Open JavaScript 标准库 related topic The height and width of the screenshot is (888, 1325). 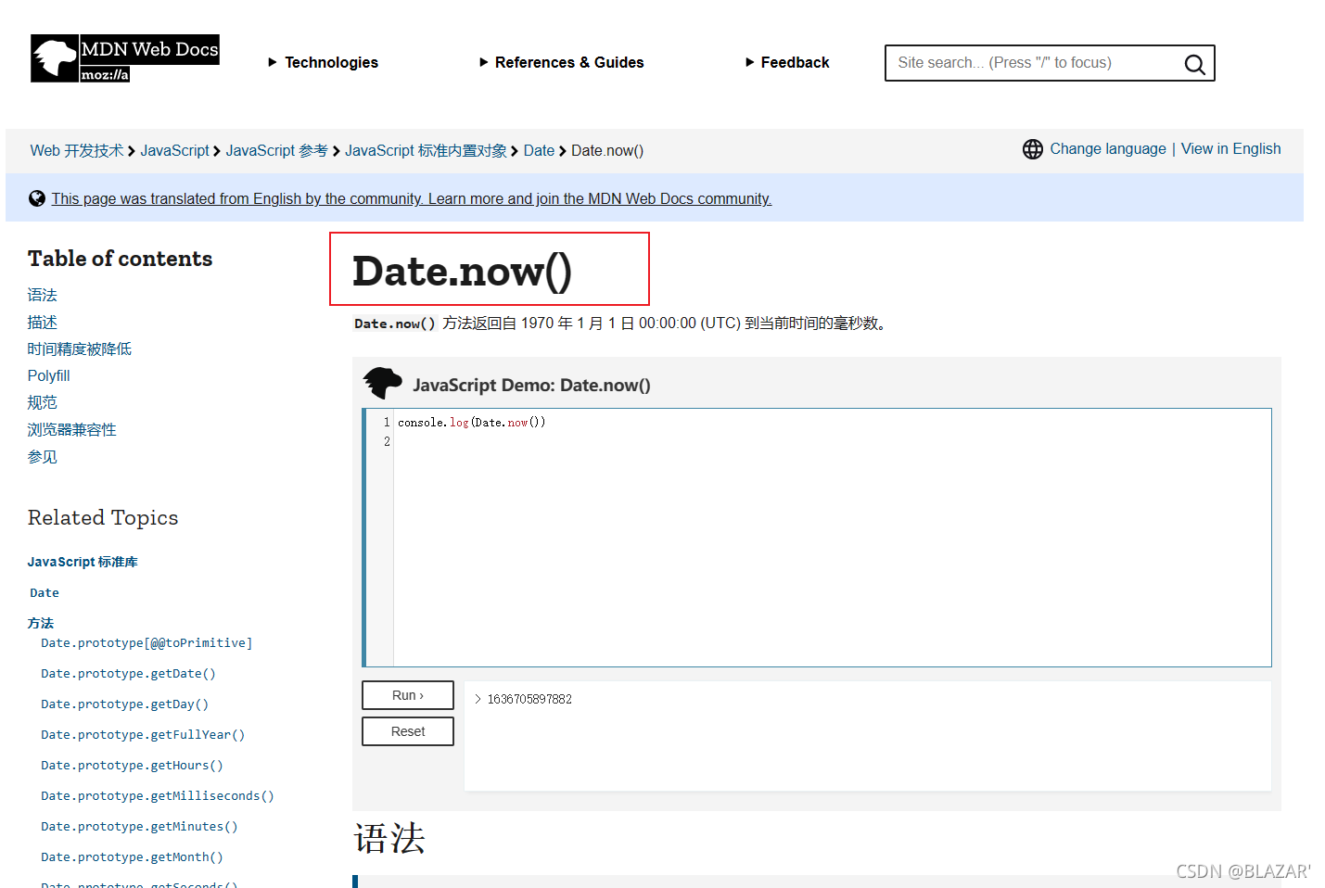(x=83, y=562)
